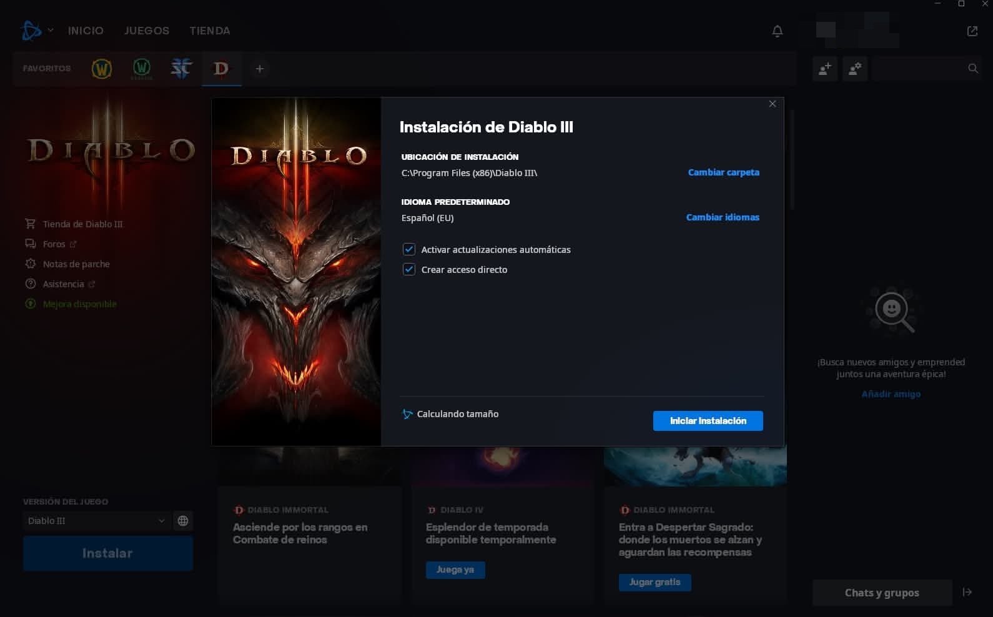Image resolution: width=993 pixels, height=617 pixels.
Task: Click the globe region icon
Action: pyautogui.click(x=183, y=521)
